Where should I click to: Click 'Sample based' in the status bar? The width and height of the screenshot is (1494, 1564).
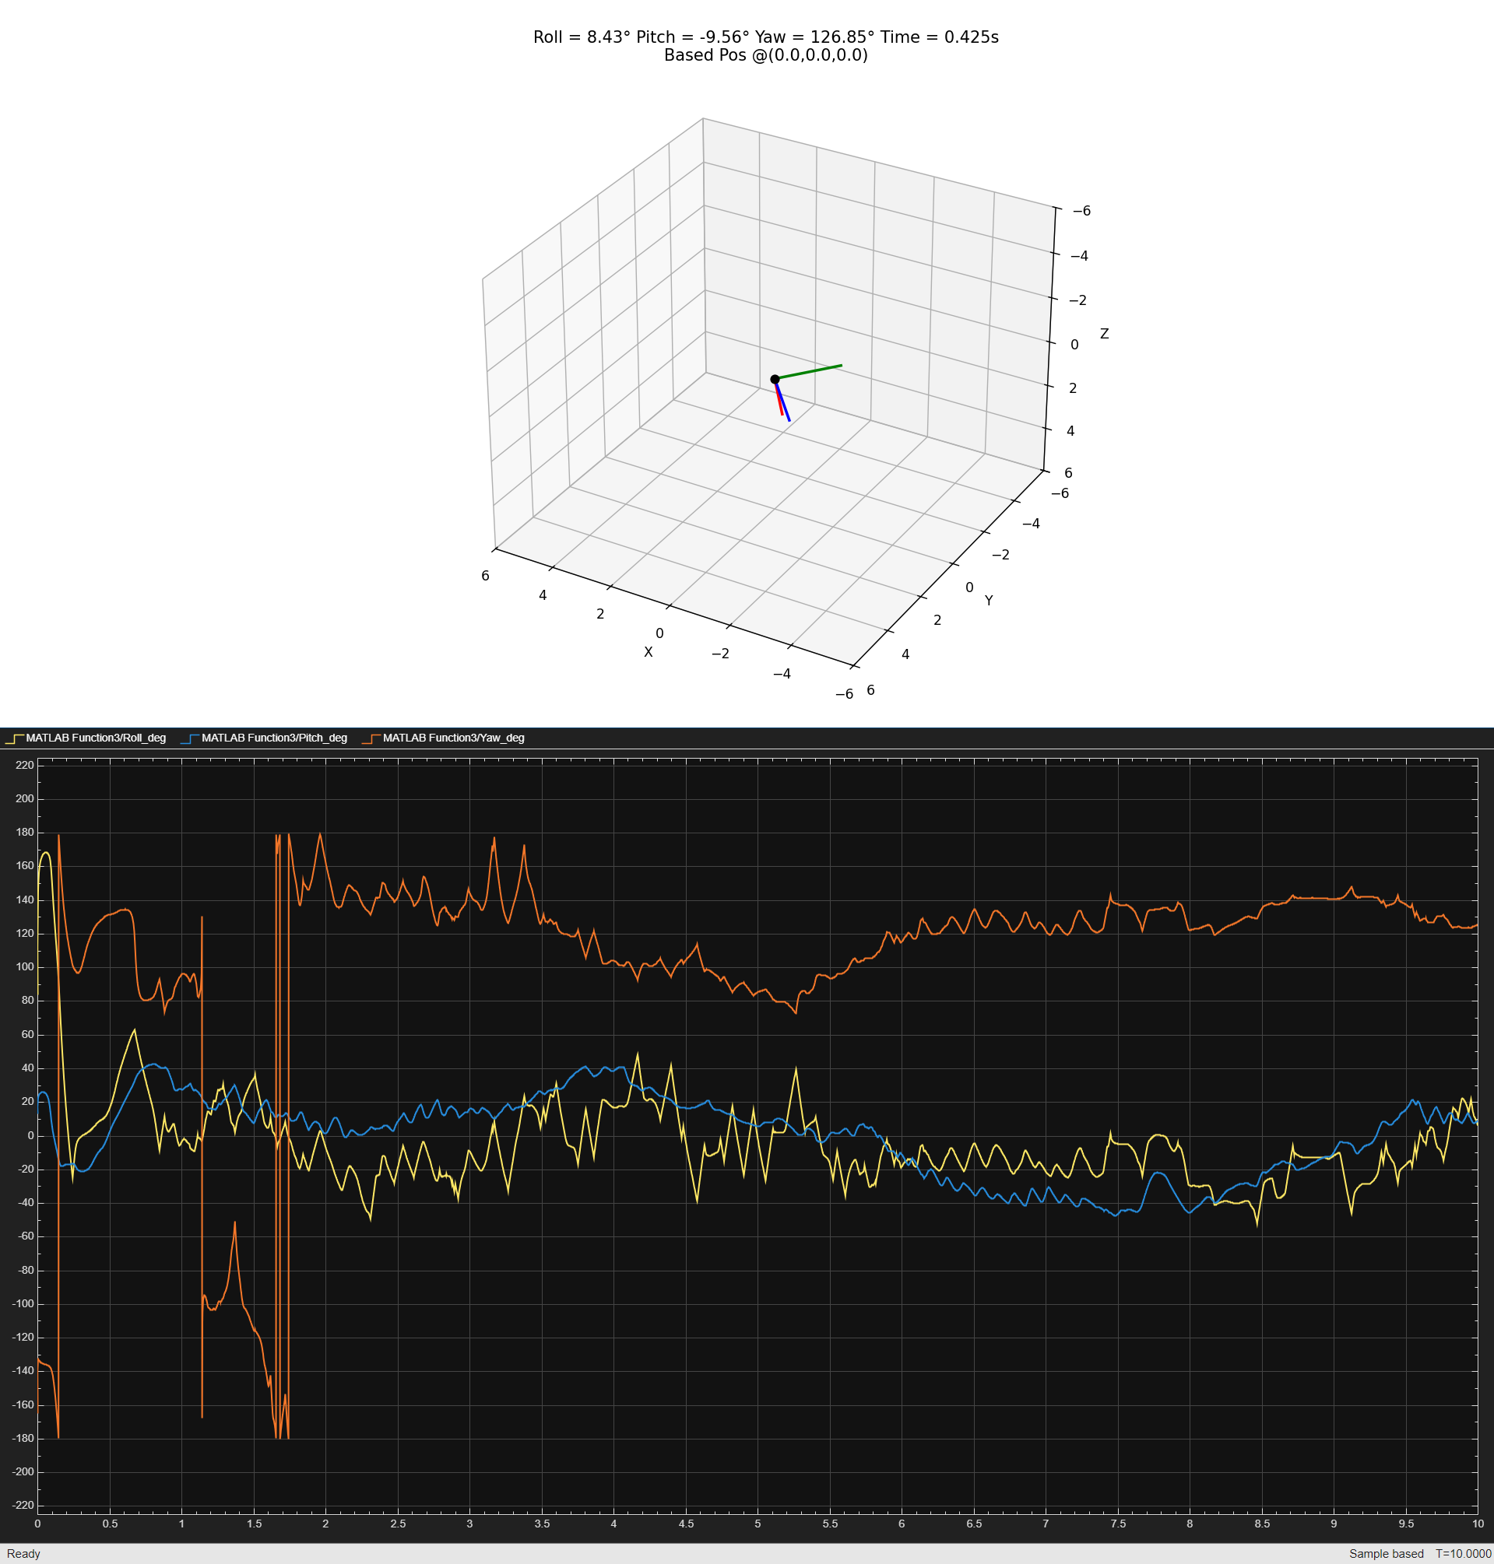[1386, 1554]
